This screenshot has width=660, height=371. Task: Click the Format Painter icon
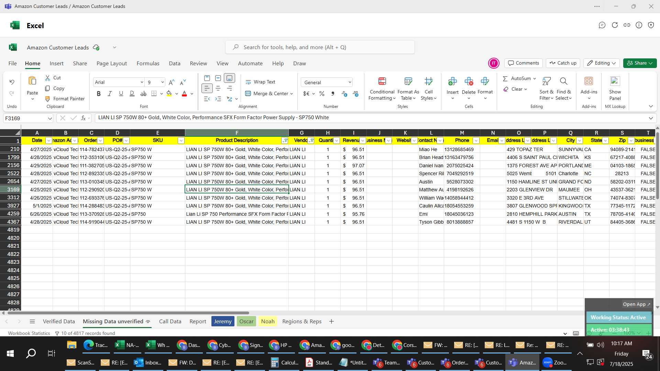(47, 99)
